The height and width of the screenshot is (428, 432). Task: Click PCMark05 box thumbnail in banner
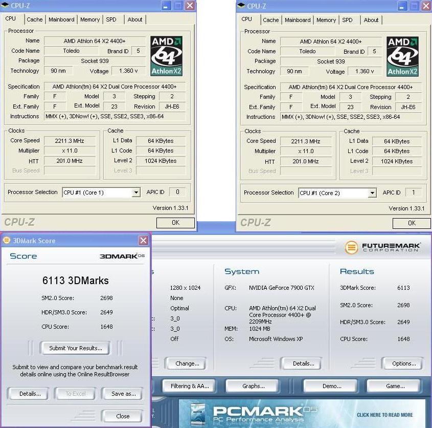coord(198,414)
